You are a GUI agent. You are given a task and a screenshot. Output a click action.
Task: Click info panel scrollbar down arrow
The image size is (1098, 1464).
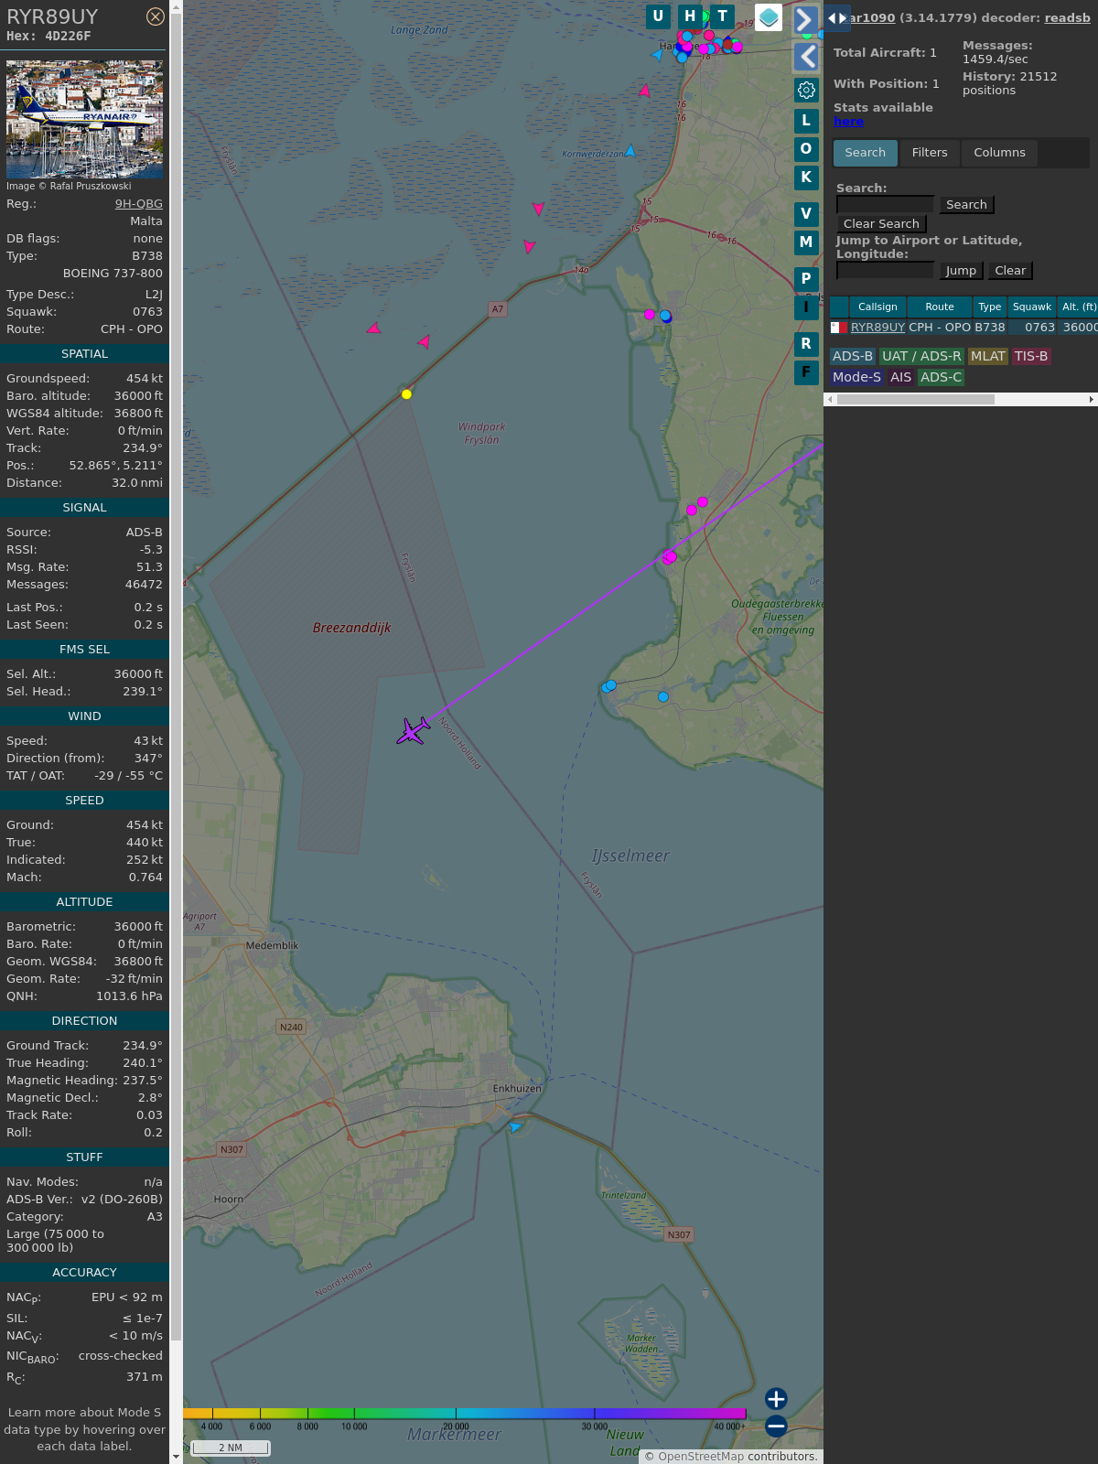tap(176, 1457)
